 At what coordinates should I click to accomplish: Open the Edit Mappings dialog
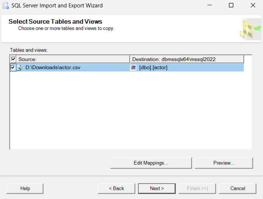pyautogui.click(x=151, y=163)
